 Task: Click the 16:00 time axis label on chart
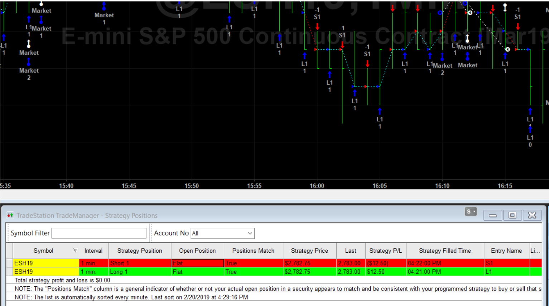point(317,186)
